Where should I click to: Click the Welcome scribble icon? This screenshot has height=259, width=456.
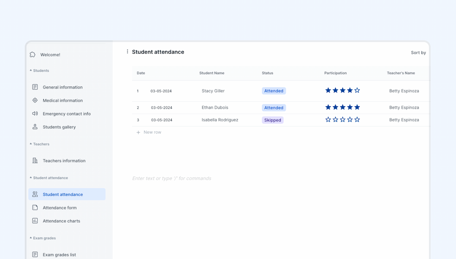click(x=33, y=54)
